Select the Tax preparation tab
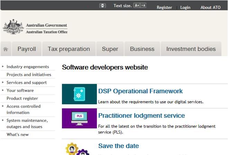Screen dimensions: 228x155 [69, 49]
